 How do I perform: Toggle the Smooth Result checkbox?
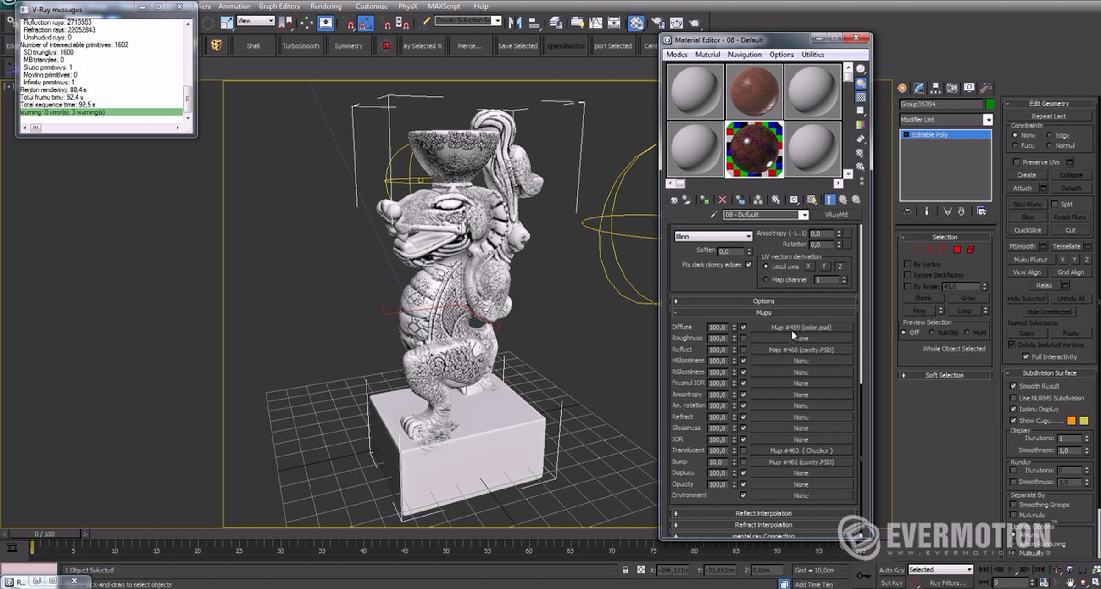point(1013,386)
